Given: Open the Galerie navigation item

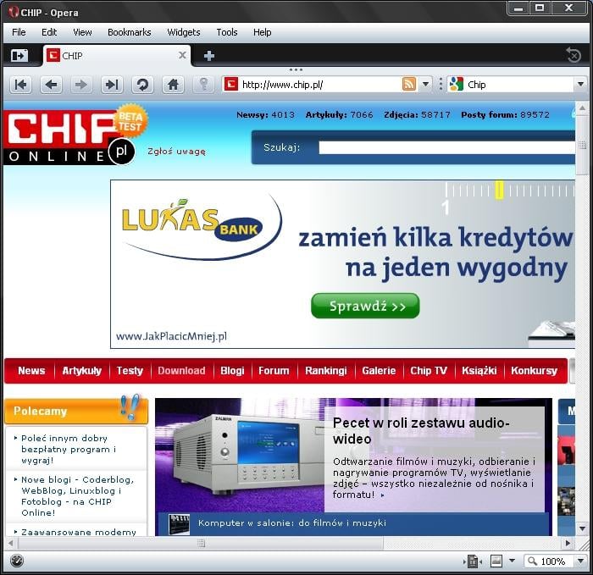Looking at the screenshot, I should click(x=379, y=370).
